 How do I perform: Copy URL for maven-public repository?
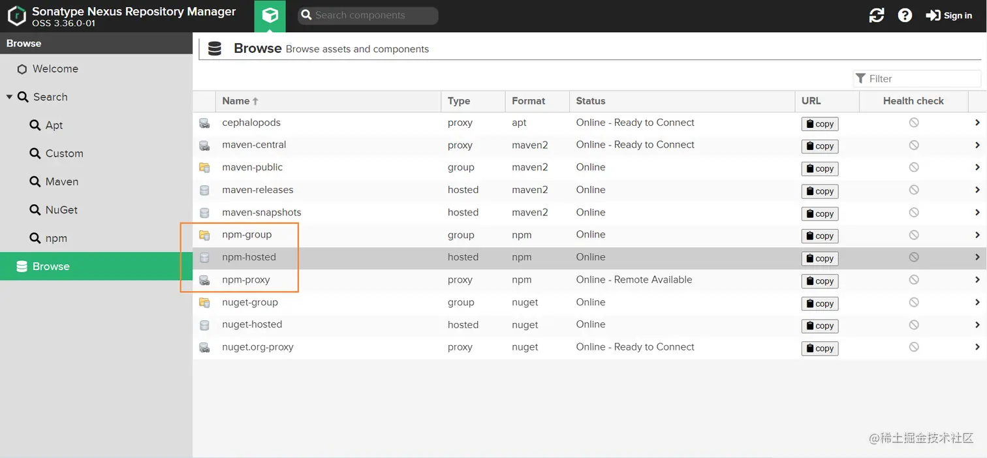820,168
